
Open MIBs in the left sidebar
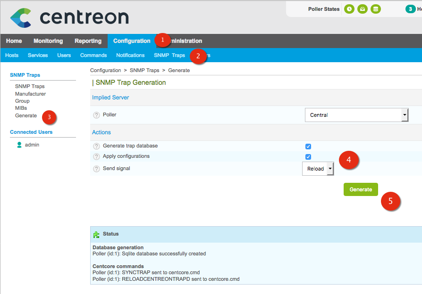tap(21, 108)
